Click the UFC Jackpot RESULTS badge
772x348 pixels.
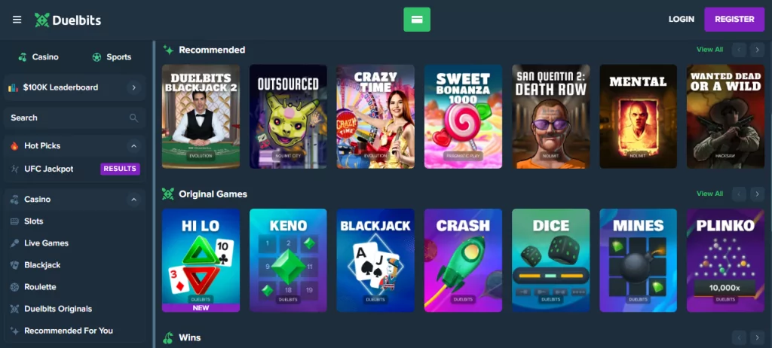point(120,169)
